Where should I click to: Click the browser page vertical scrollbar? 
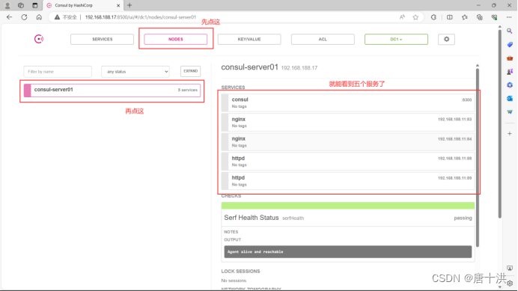coord(499,124)
